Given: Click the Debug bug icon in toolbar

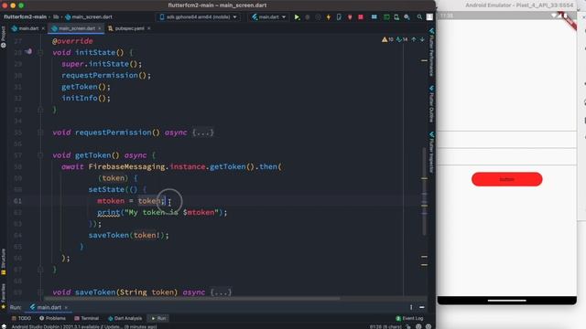Looking at the screenshot, I should point(308,17).
